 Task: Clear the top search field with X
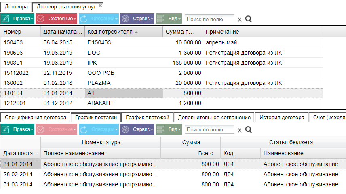point(239,20)
